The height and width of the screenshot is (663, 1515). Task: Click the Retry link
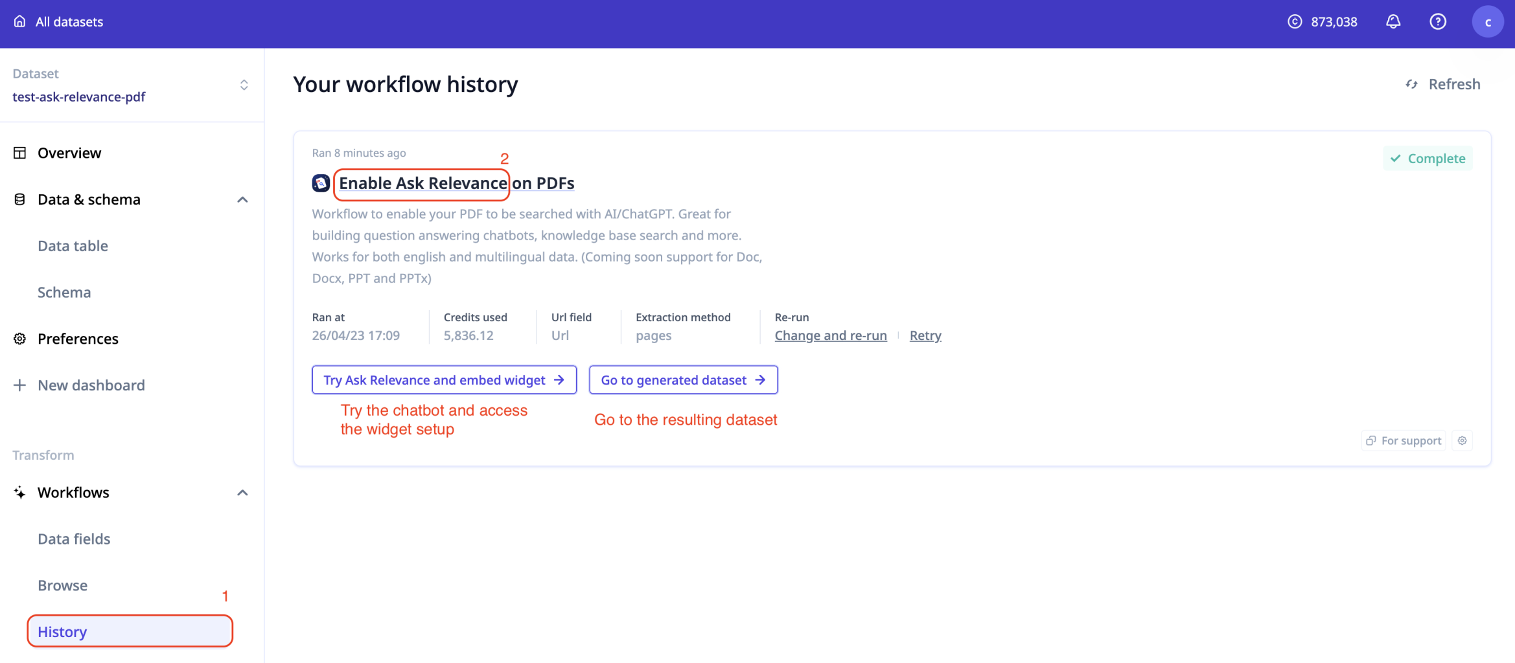(x=925, y=335)
